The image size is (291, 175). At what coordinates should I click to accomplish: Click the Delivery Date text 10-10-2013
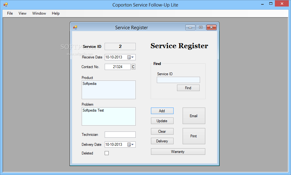coord(114,145)
